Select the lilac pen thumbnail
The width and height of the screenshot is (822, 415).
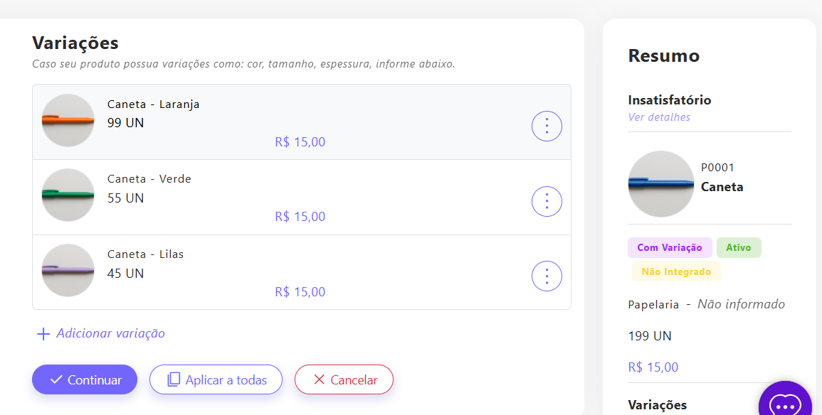[68, 270]
